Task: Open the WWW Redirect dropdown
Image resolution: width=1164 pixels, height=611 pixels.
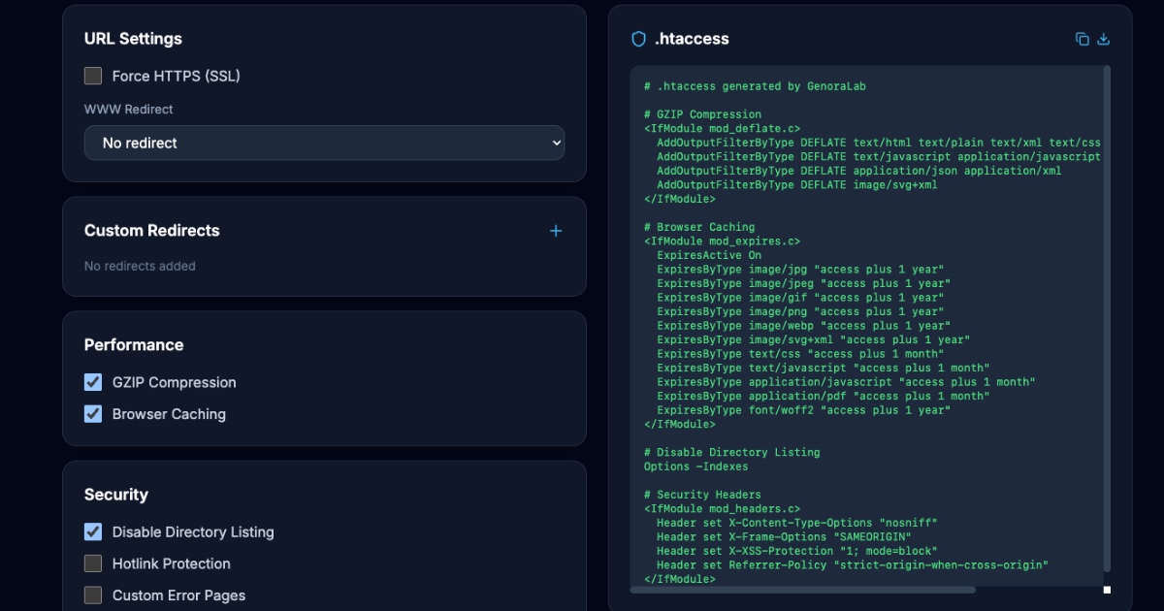Action: pos(324,143)
